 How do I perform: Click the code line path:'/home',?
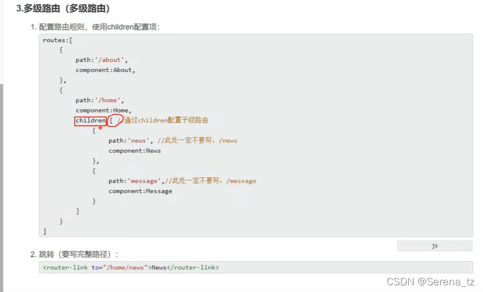[100, 100]
